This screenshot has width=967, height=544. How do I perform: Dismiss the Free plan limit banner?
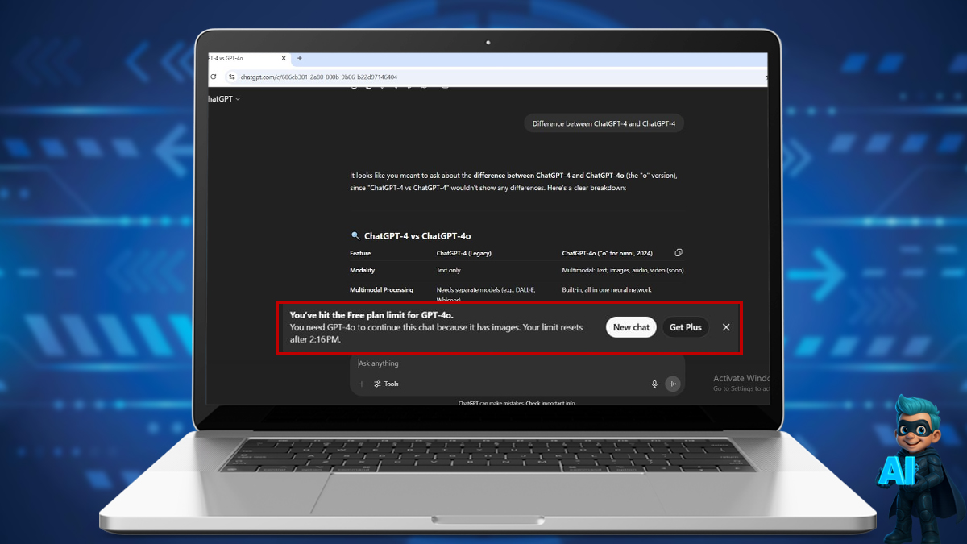tap(726, 327)
